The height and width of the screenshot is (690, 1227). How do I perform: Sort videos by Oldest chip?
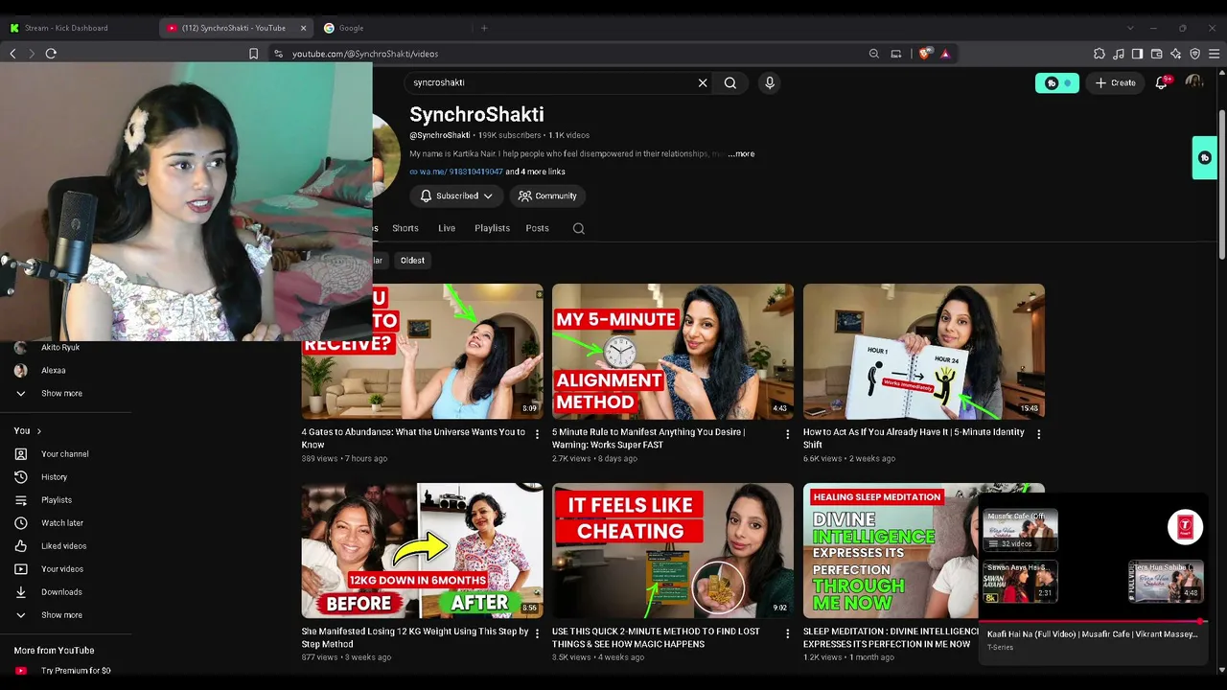(412, 261)
